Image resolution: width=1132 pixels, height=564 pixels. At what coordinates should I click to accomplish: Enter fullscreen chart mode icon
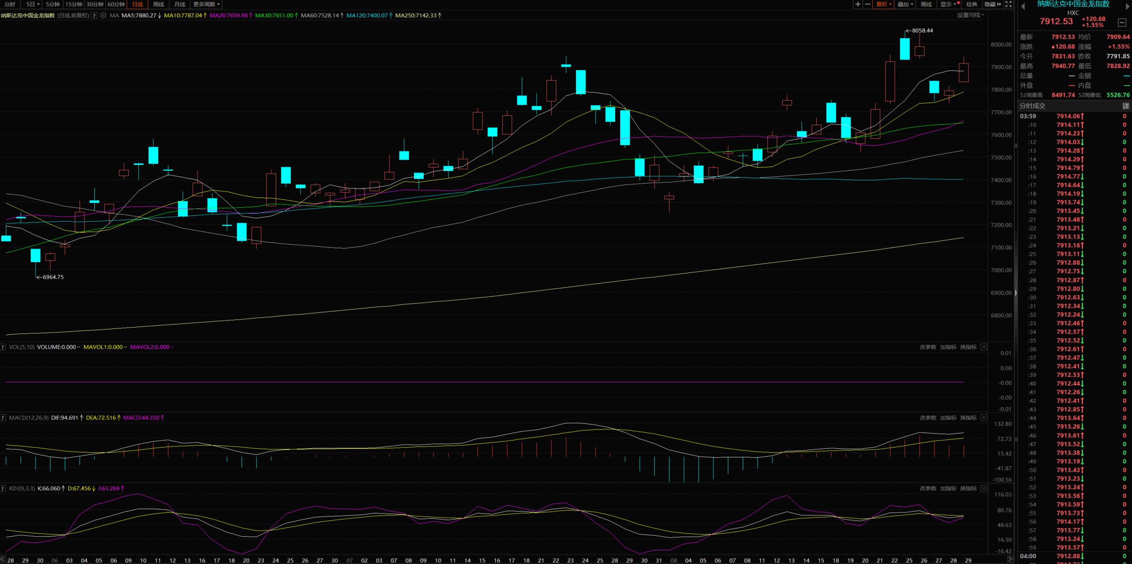(x=1009, y=4)
